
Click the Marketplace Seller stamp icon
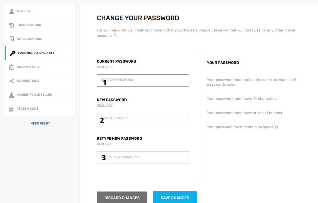pyautogui.click(x=11, y=95)
